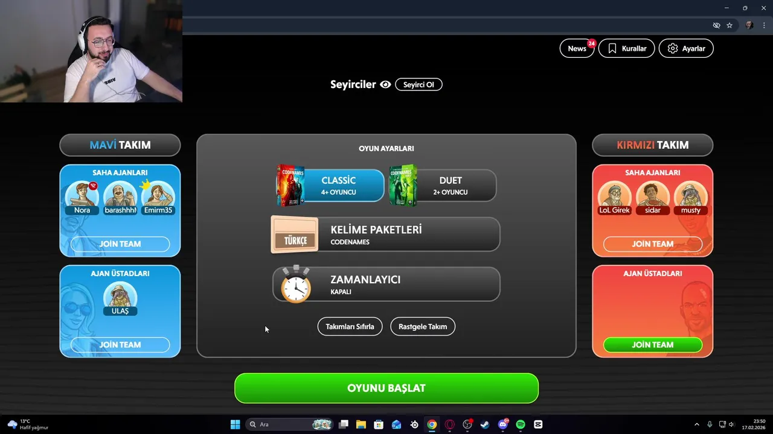This screenshot has height=434, width=773.
Task: Switch to Chrome in the taskbar
Action: pos(432,424)
